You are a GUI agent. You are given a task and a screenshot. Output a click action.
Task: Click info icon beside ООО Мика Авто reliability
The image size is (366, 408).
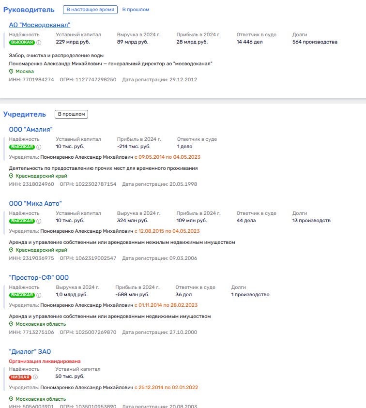pos(39,221)
